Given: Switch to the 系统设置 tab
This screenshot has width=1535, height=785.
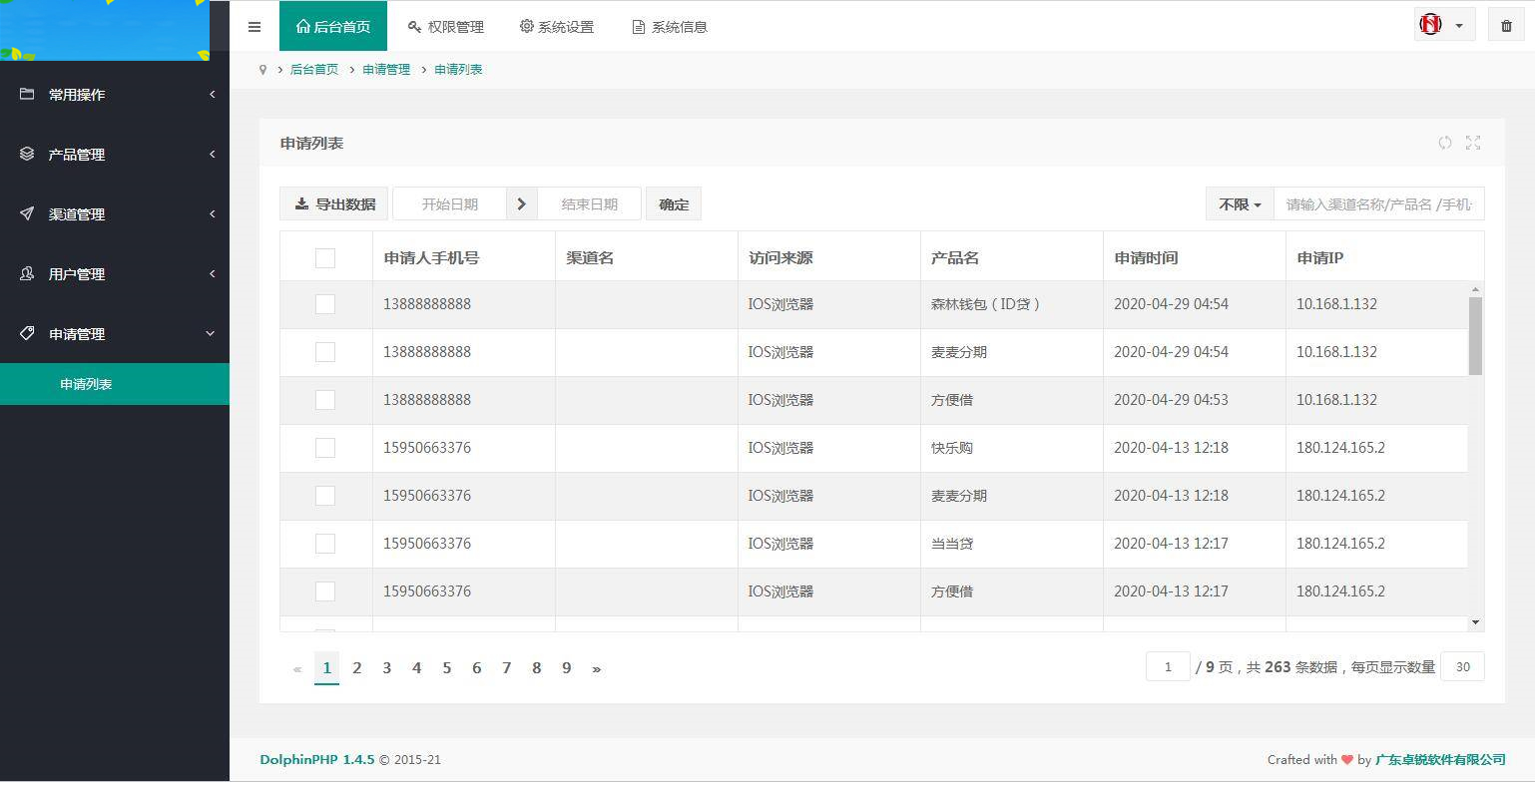Looking at the screenshot, I should (x=556, y=26).
